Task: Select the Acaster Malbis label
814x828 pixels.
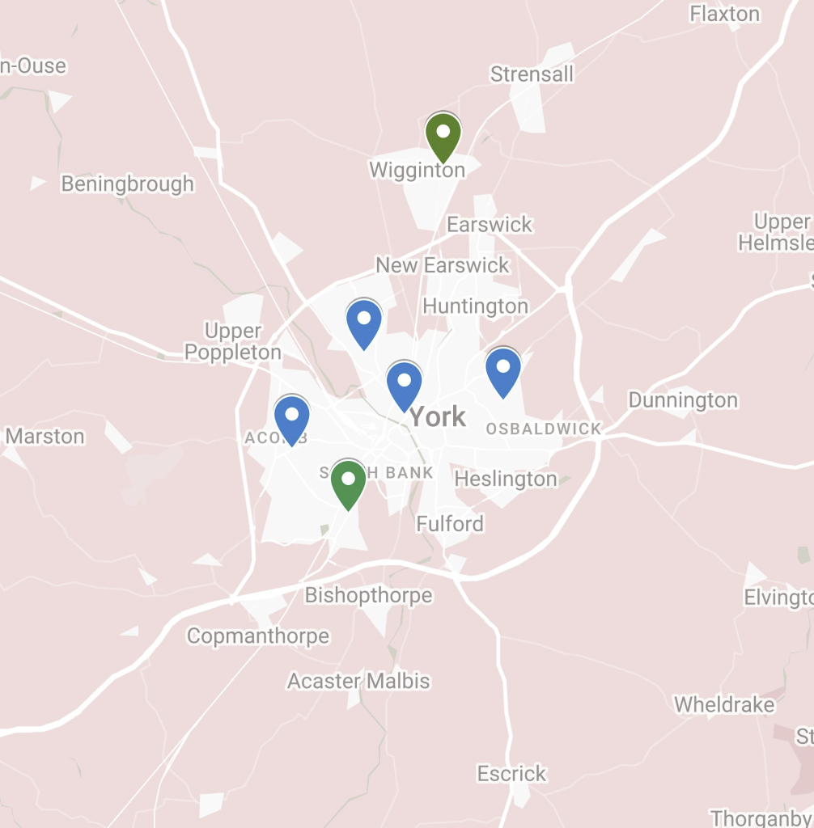Action: (358, 681)
